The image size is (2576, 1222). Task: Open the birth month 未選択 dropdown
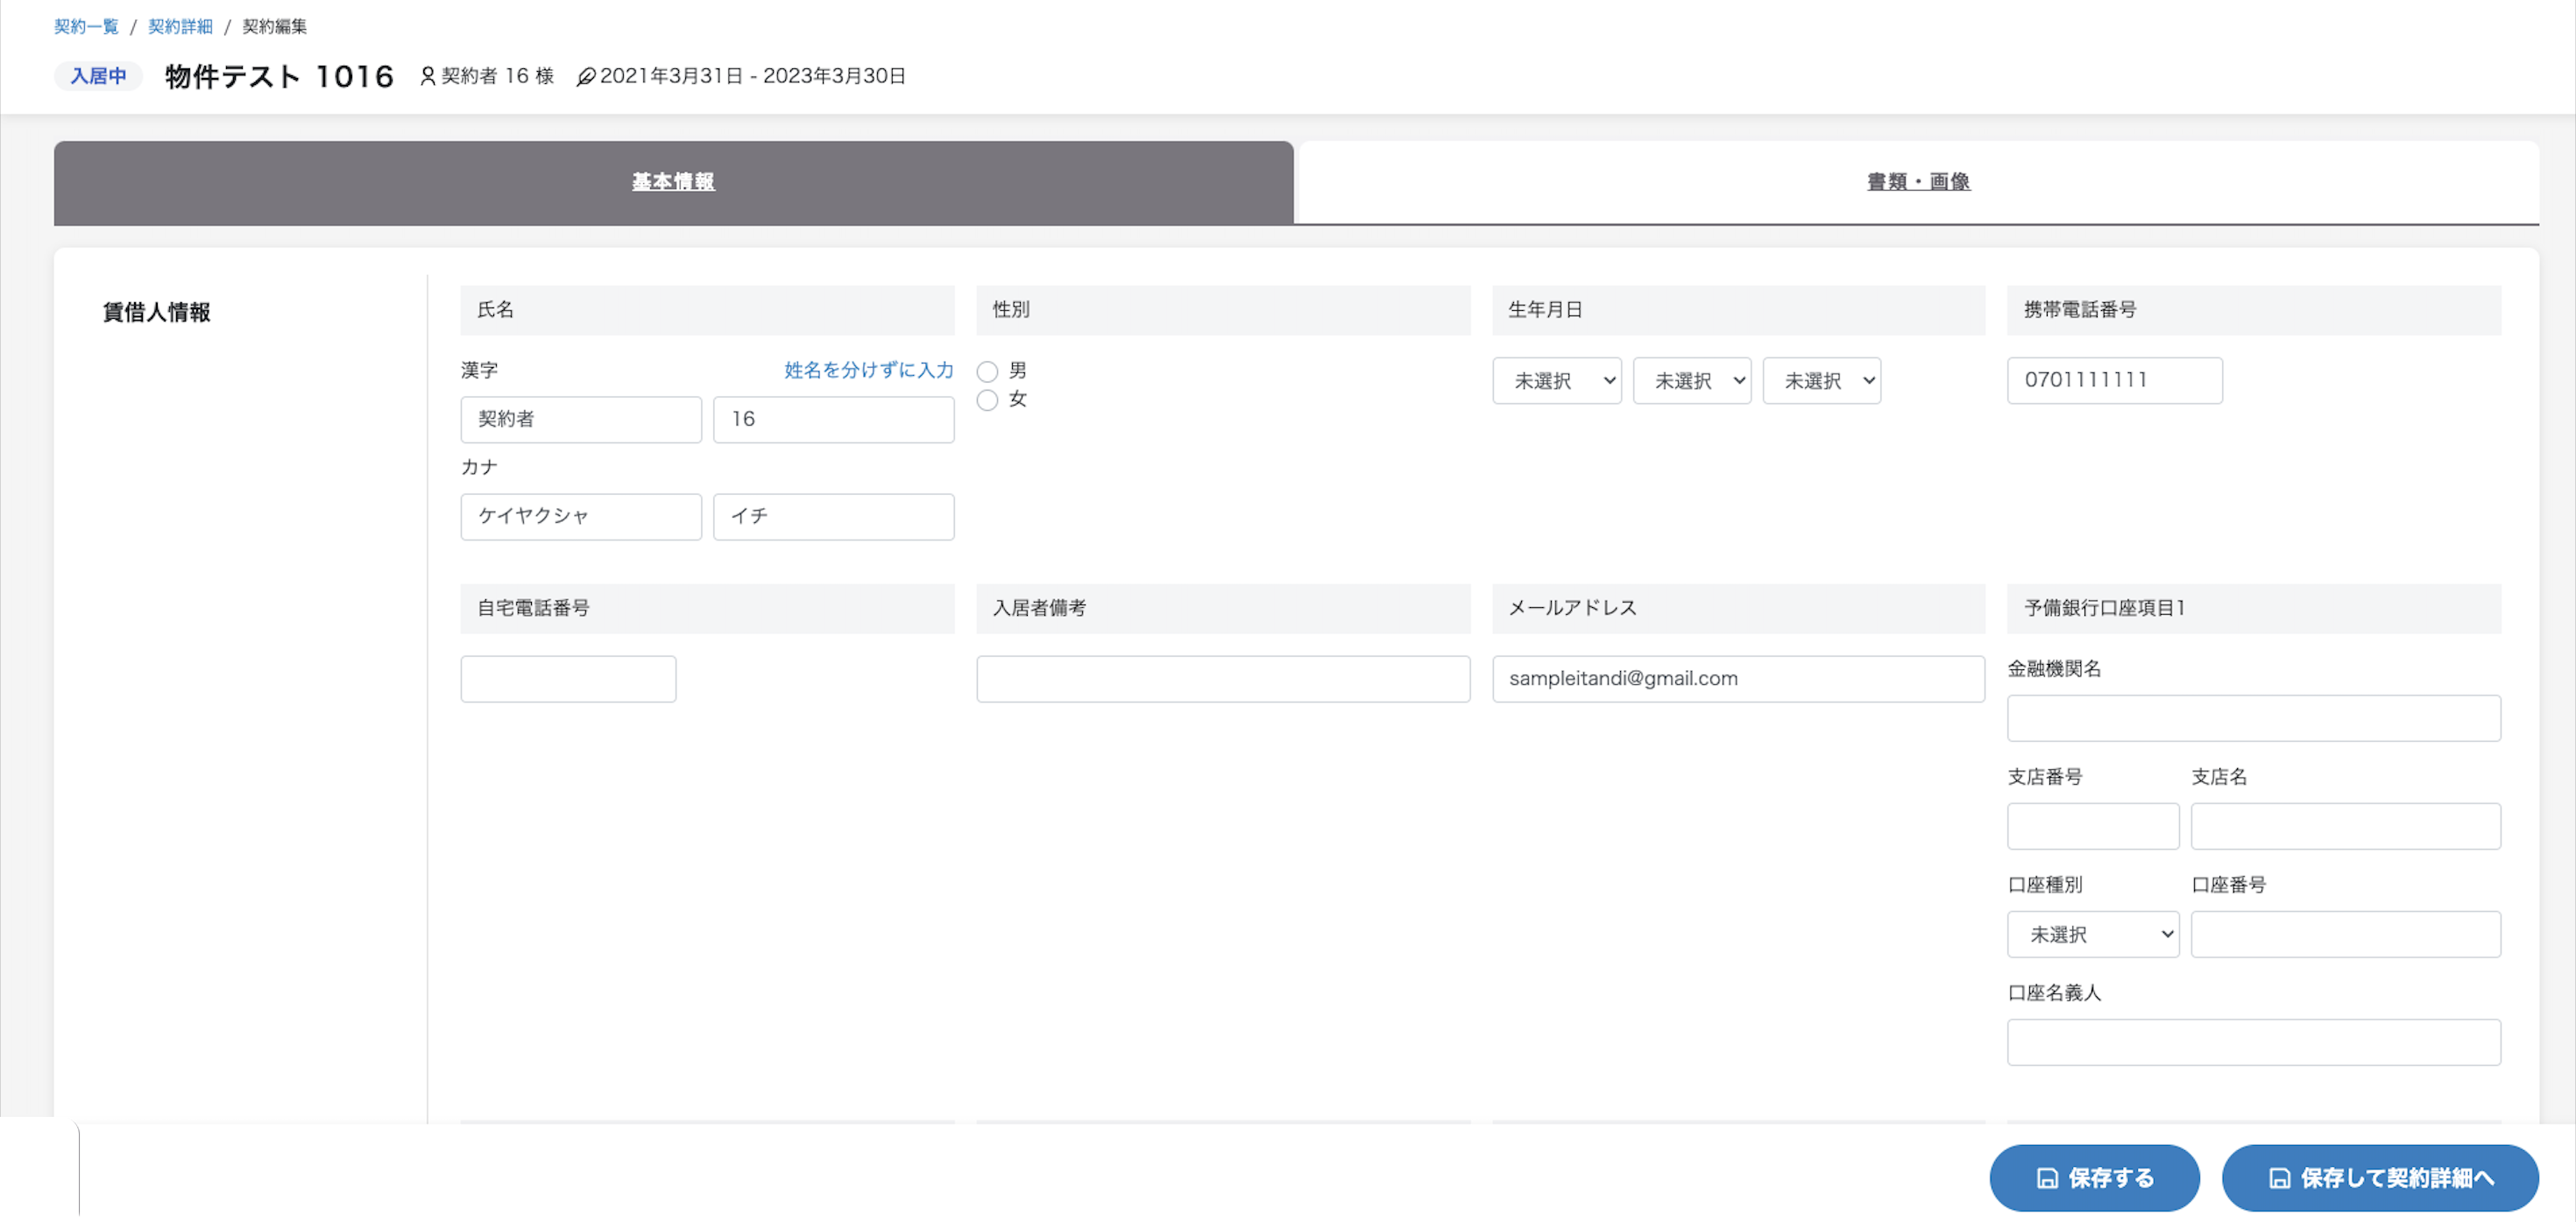click(1692, 381)
